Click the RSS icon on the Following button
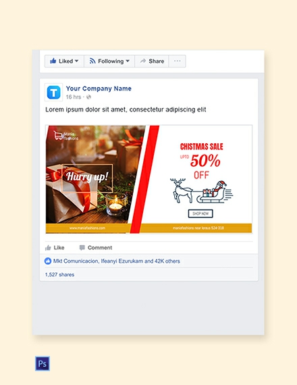The height and width of the screenshot is (385, 297). point(92,61)
